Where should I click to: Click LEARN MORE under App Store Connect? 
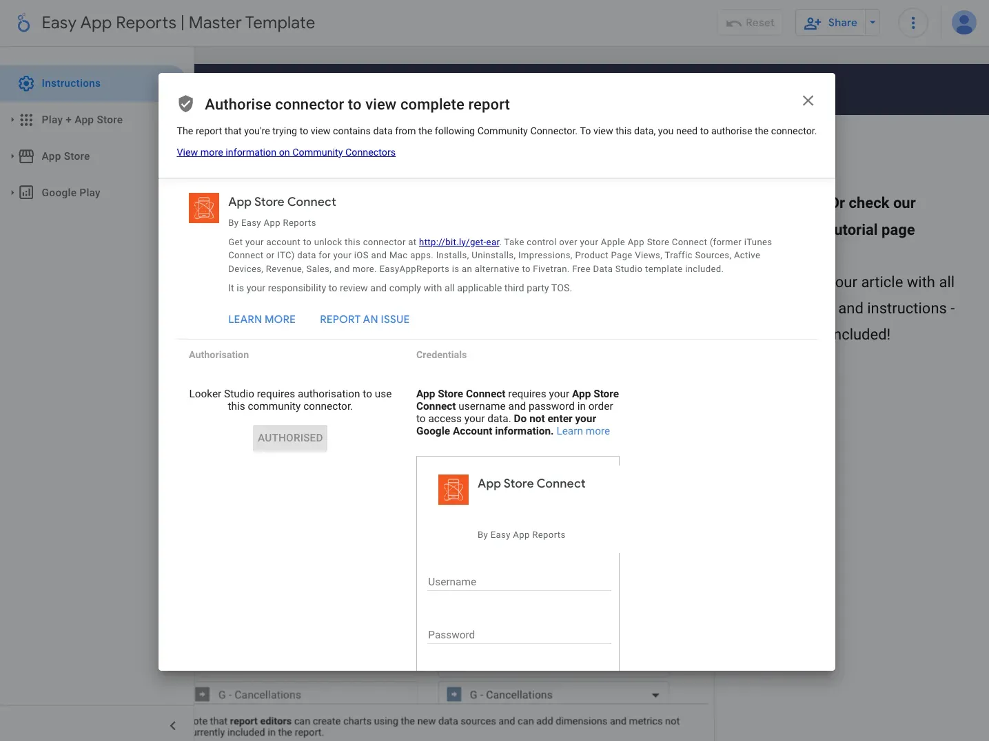click(x=262, y=320)
